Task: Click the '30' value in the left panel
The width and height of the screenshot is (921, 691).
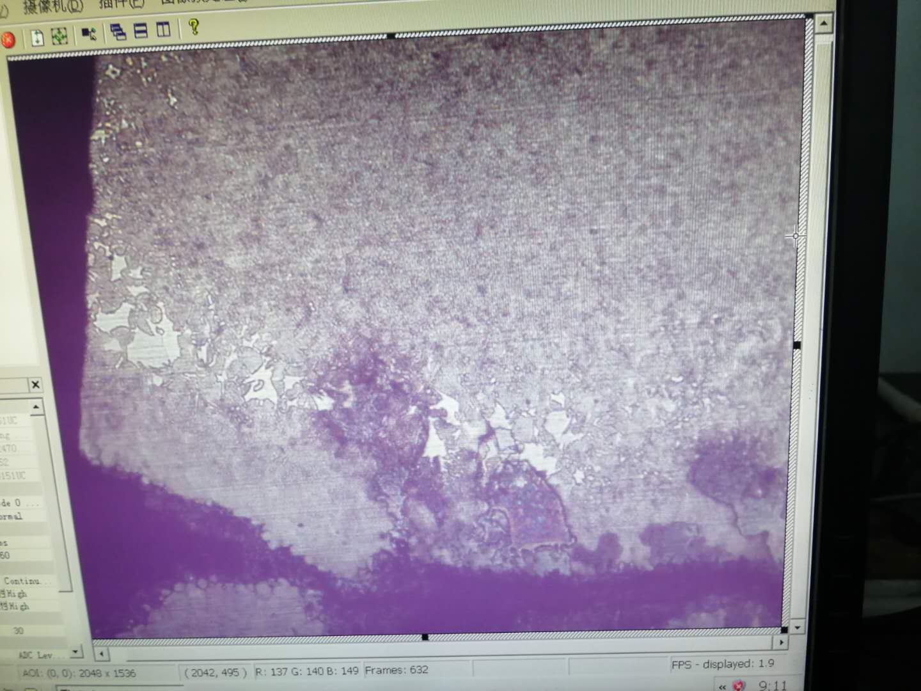Action: tap(18, 630)
